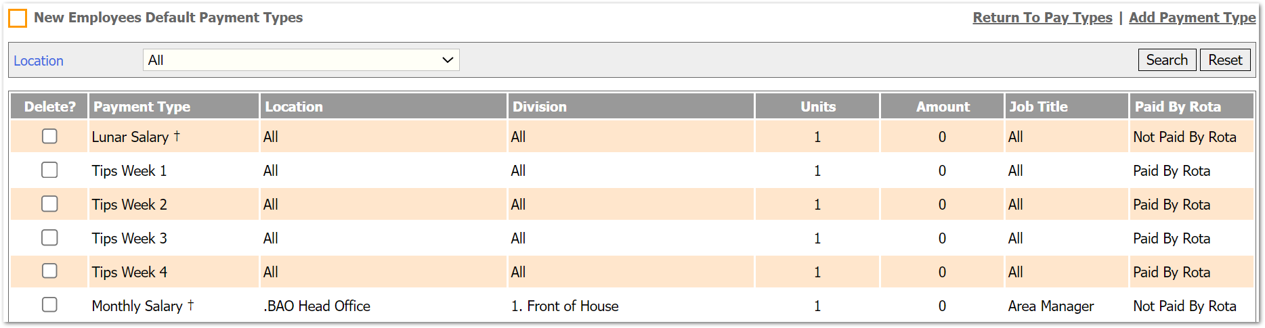Check the delete box for Tips Week 1
The width and height of the screenshot is (1265, 328).
click(49, 170)
